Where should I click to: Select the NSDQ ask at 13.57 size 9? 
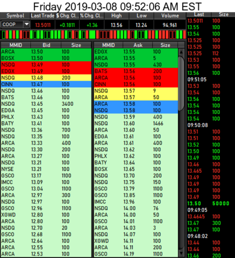click(x=136, y=91)
